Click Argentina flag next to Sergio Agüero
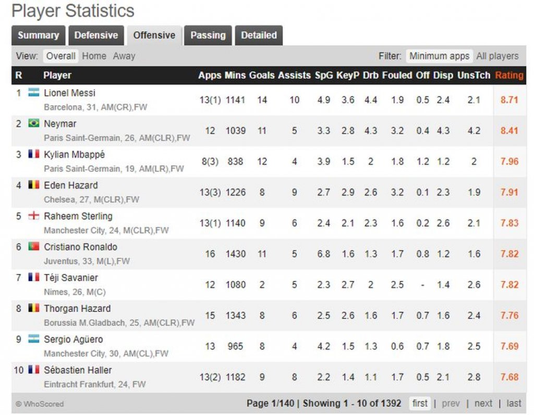Screen dimensions: 534x415 34,339
